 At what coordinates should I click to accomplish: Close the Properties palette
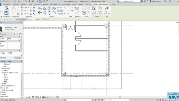[22, 22]
